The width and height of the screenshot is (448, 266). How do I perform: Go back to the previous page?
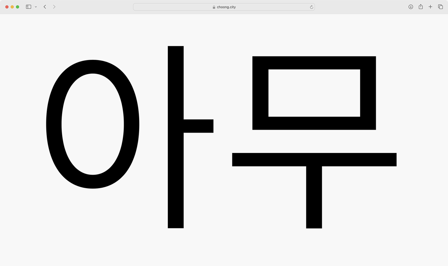pos(45,7)
